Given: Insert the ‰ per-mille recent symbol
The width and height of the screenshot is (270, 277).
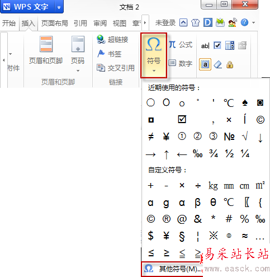Looking at the screenshot, I should 197,154.
